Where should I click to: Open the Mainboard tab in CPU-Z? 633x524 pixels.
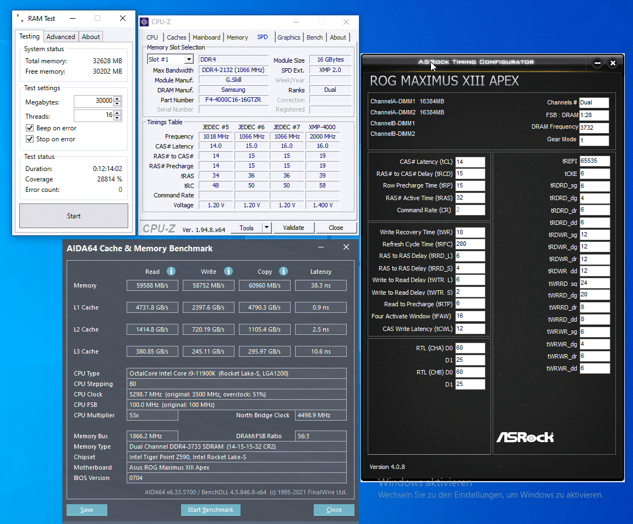click(x=206, y=37)
